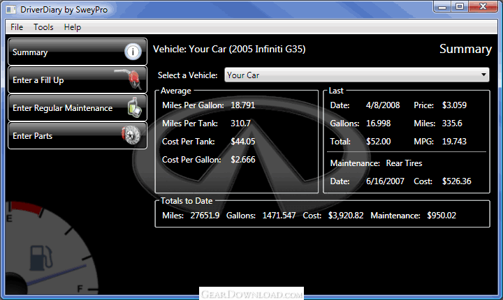Image resolution: width=503 pixels, height=300 pixels.
Task: Click total maintenance value $950.02
Action: (442, 216)
